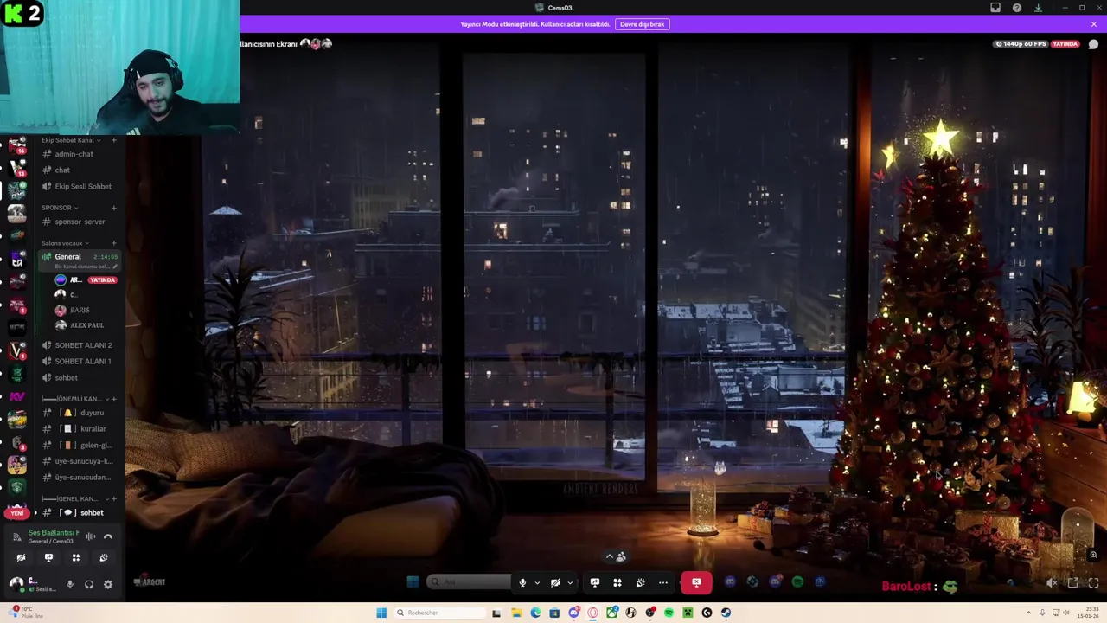Viewport: 1107px width, 623px height.
Task: Join the Ekip Sesli Sohbet voice channel
Action: click(78, 187)
